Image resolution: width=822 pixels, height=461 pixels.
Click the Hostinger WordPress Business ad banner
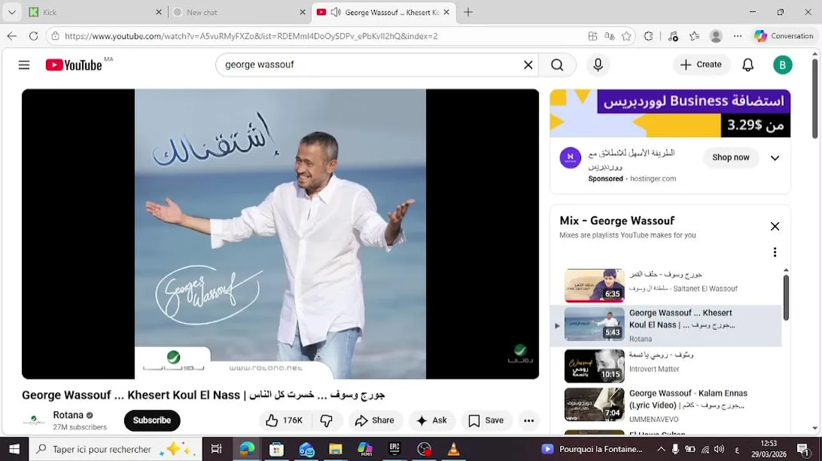pos(670,113)
